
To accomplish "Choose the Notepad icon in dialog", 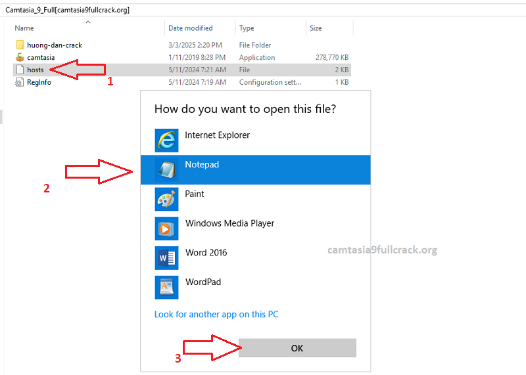I will pos(166,170).
